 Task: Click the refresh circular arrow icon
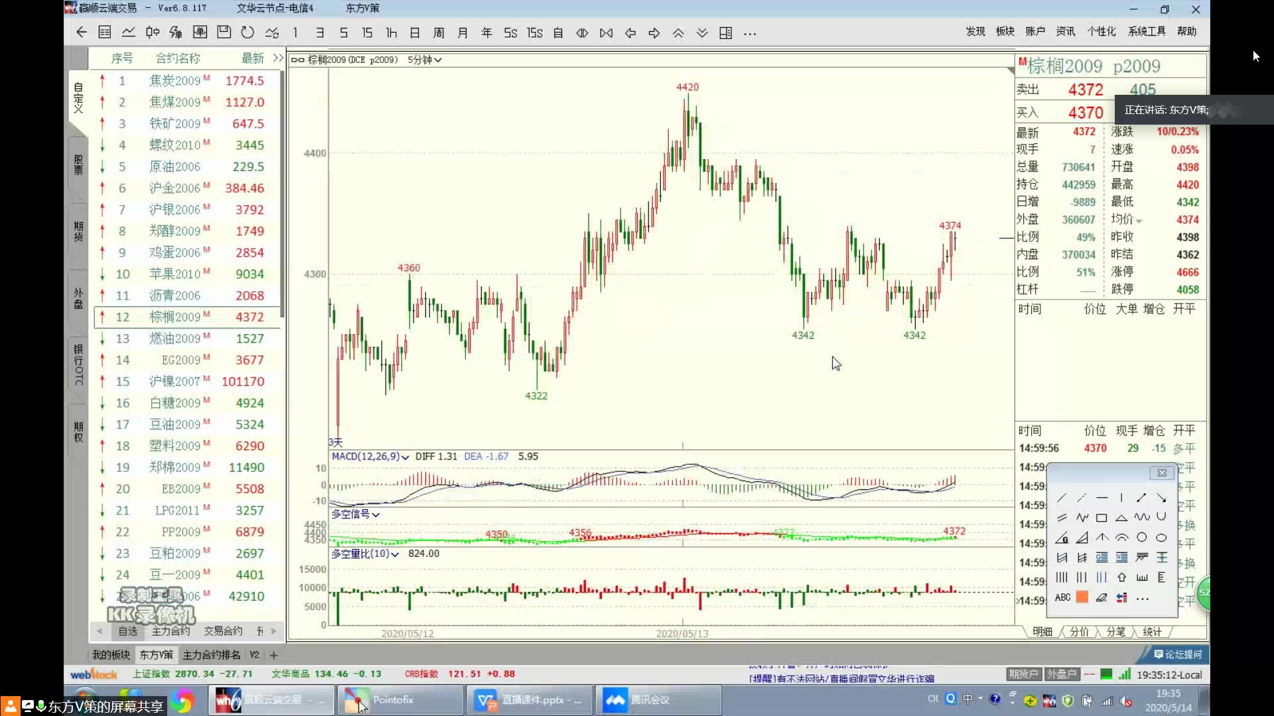248,32
